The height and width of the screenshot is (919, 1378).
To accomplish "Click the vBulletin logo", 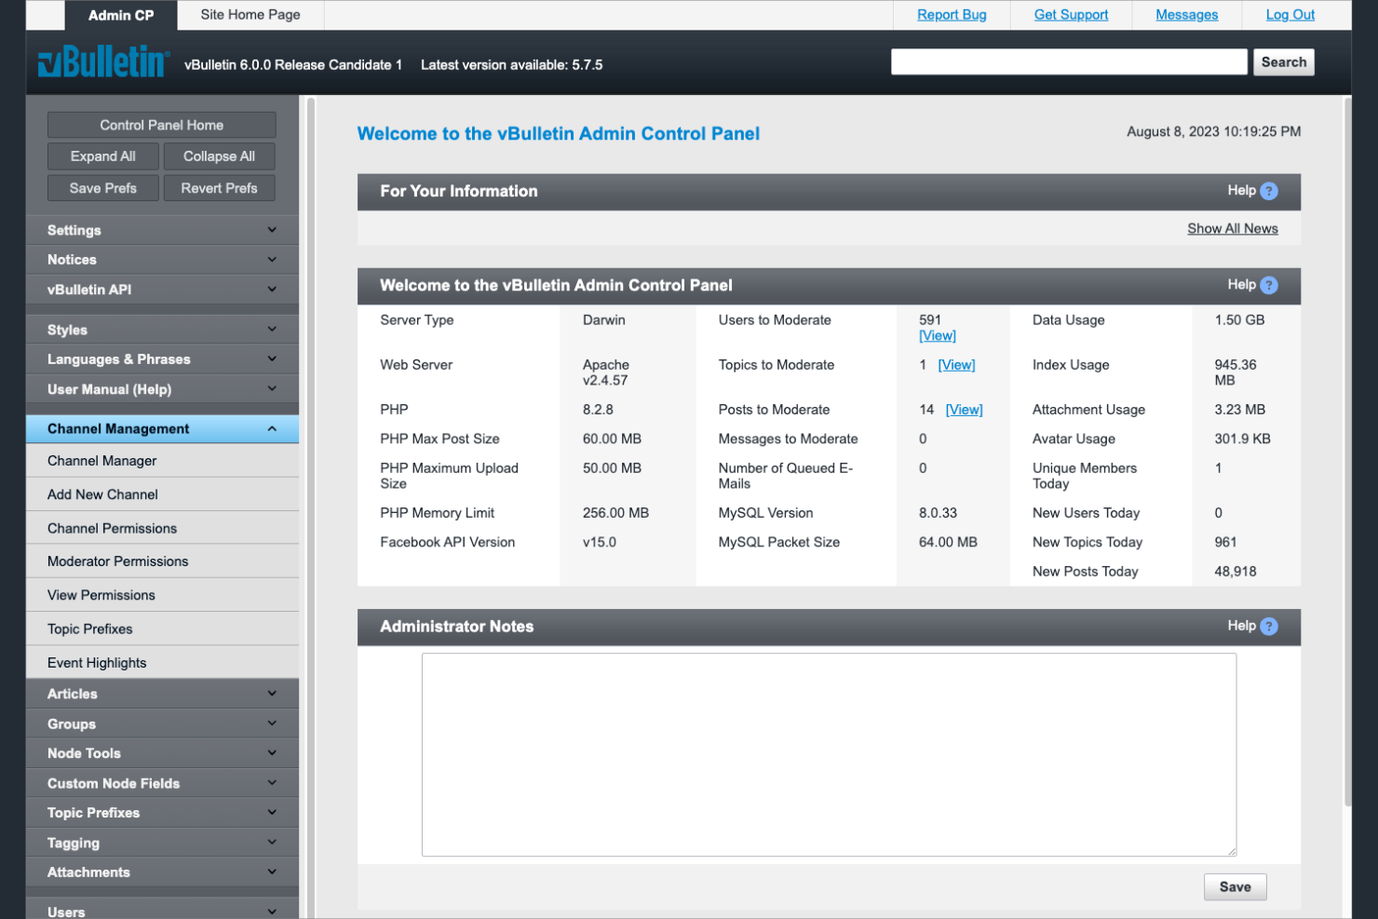I will [x=103, y=61].
